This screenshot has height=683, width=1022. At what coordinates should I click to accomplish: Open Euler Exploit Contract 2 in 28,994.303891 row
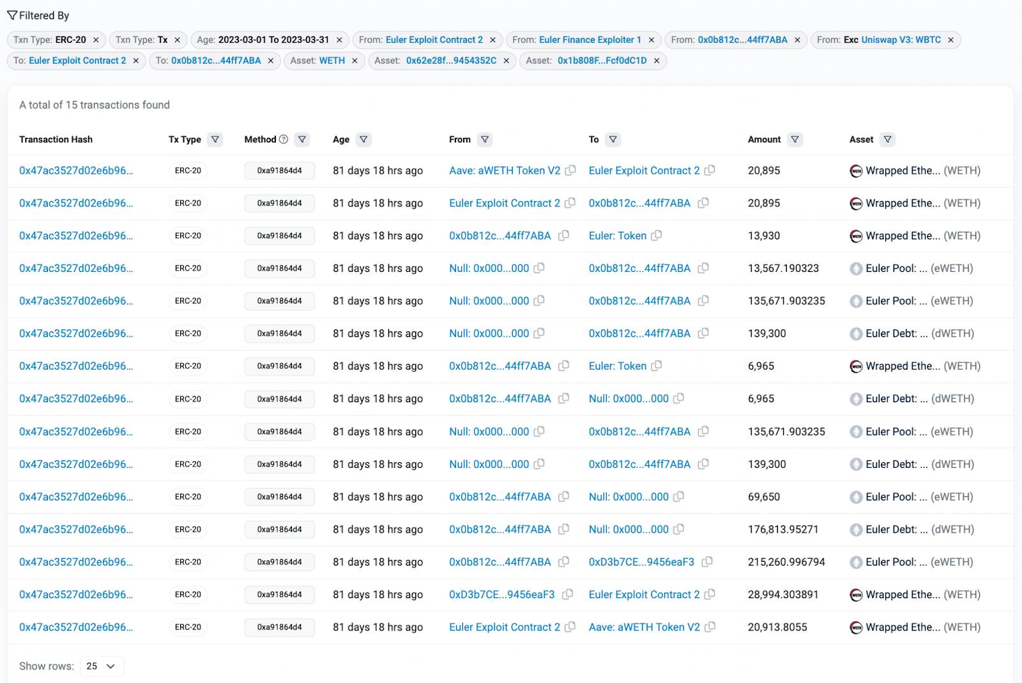pos(644,594)
